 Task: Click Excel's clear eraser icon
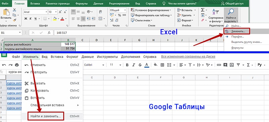(203, 20)
